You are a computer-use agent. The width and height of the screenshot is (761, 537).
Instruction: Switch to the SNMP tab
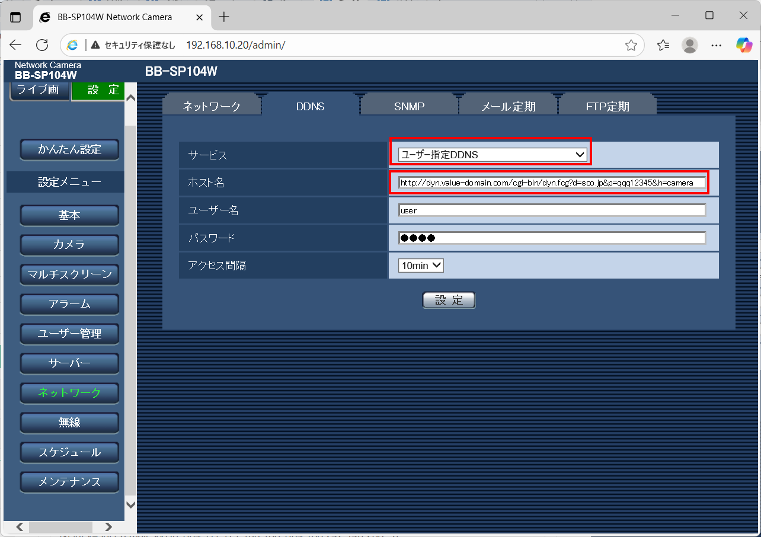(x=410, y=107)
